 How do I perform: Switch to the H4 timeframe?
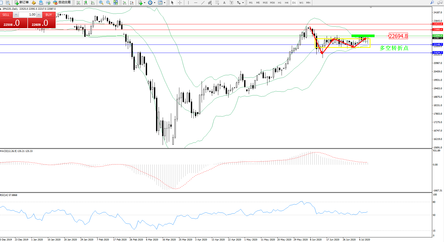tap(286, 3)
